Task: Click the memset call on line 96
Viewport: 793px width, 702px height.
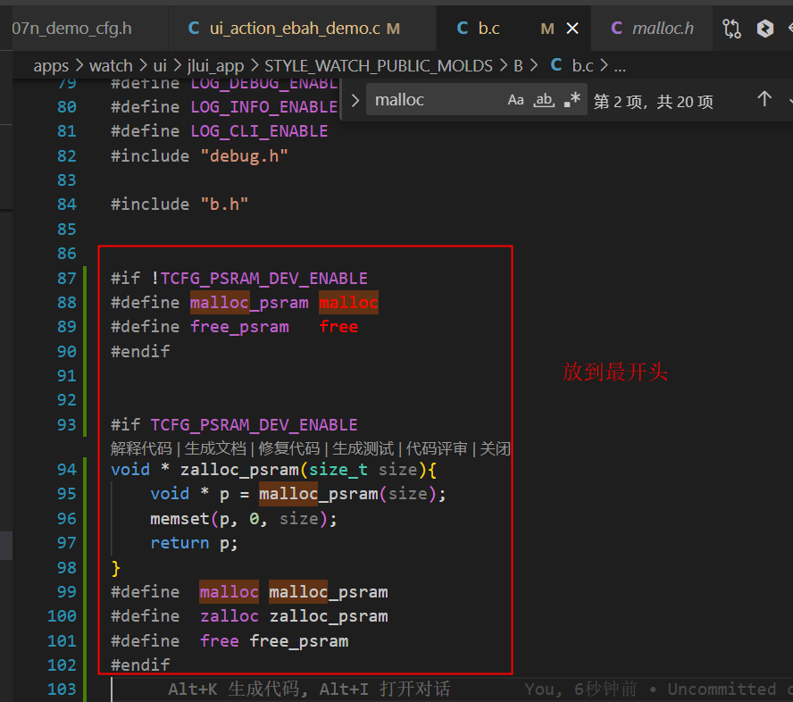Action: 243,519
